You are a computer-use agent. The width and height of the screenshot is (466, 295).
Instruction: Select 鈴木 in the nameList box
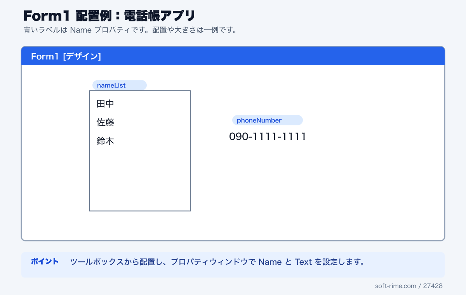105,141
